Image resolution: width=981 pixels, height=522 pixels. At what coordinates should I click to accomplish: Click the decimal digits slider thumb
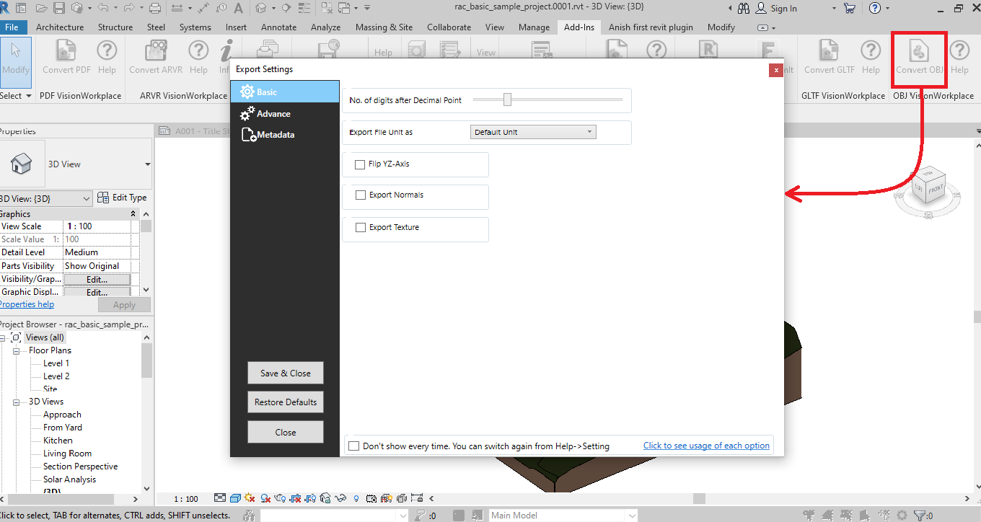[x=507, y=99]
